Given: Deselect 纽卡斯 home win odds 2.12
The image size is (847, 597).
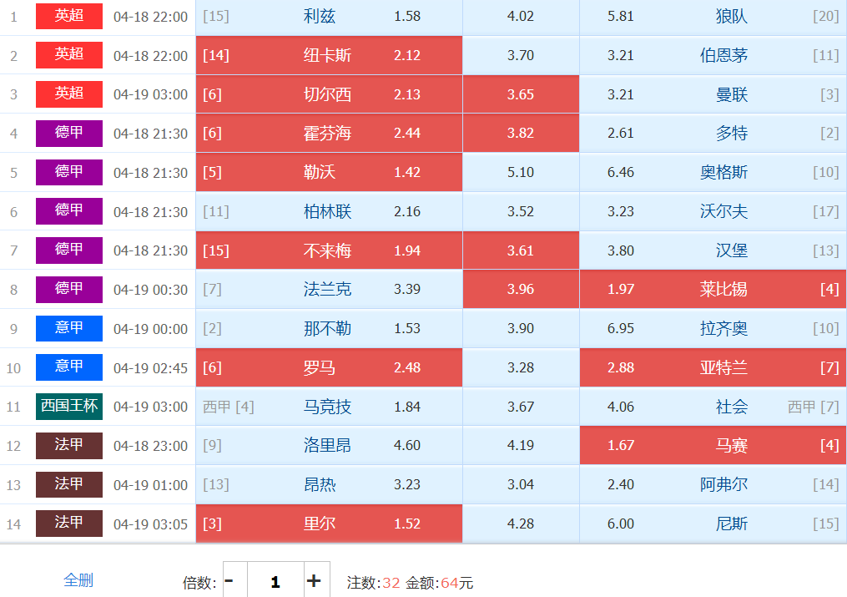Looking at the screenshot, I should tap(329, 56).
